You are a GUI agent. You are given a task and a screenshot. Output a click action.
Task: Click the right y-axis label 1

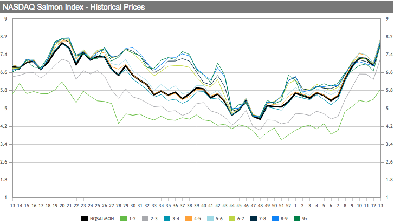[387, 198]
